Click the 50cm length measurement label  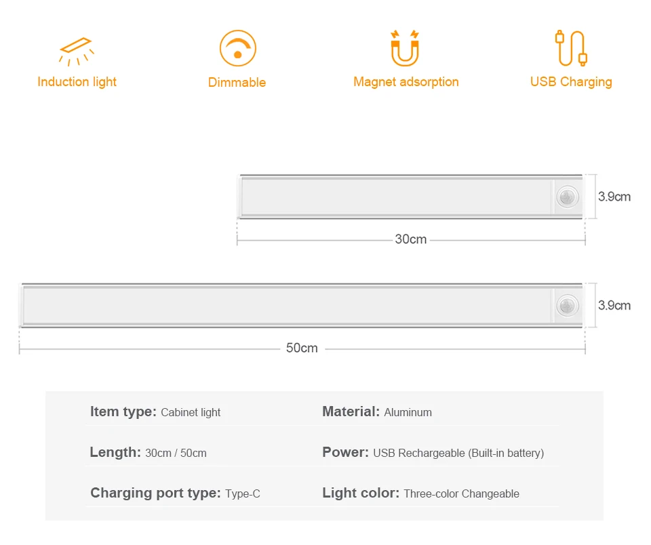pyautogui.click(x=302, y=348)
